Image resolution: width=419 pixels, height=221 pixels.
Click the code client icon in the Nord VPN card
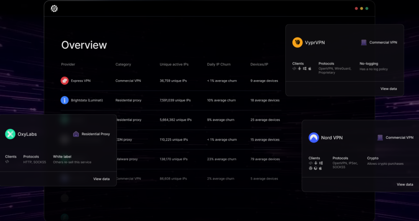310,163
